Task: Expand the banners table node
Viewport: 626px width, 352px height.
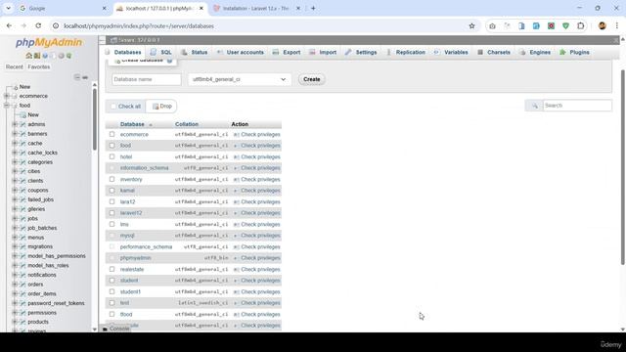Action: click(x=15, y=134)
